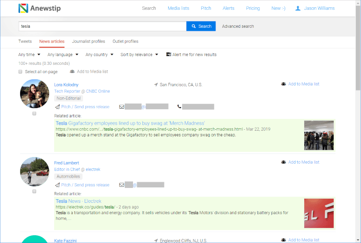Open Media lists in top navigation
This screenshot has height=243, width=361.
tap(178, 8)
